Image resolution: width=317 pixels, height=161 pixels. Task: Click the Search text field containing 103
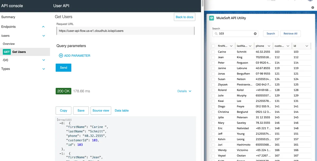[x=235, y=34]
